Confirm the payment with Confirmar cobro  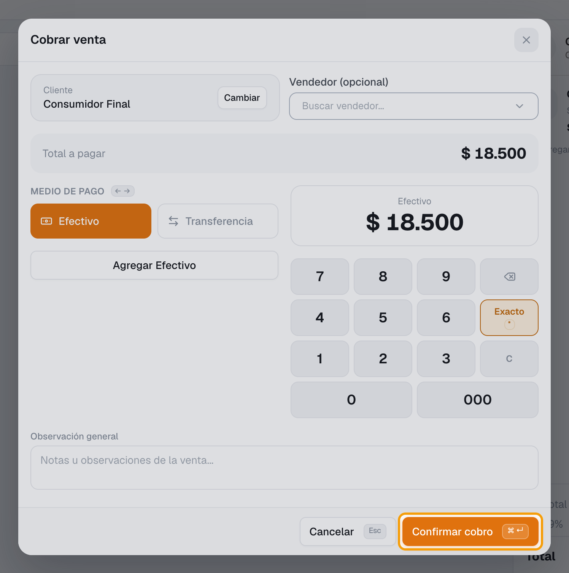click(470, 532)
